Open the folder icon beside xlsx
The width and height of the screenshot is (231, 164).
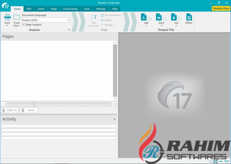click(180, 18)
